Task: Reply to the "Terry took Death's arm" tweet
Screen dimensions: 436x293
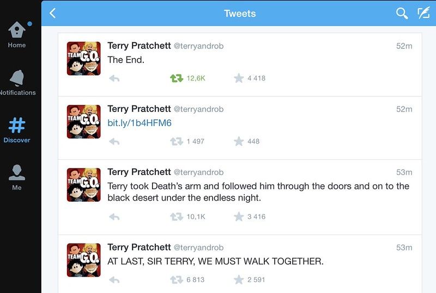Action: (x=114, y=217)
